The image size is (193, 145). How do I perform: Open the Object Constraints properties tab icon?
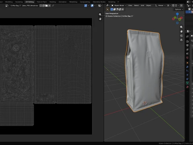[187, 79]
